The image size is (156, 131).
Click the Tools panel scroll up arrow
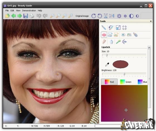coord(149,48)
